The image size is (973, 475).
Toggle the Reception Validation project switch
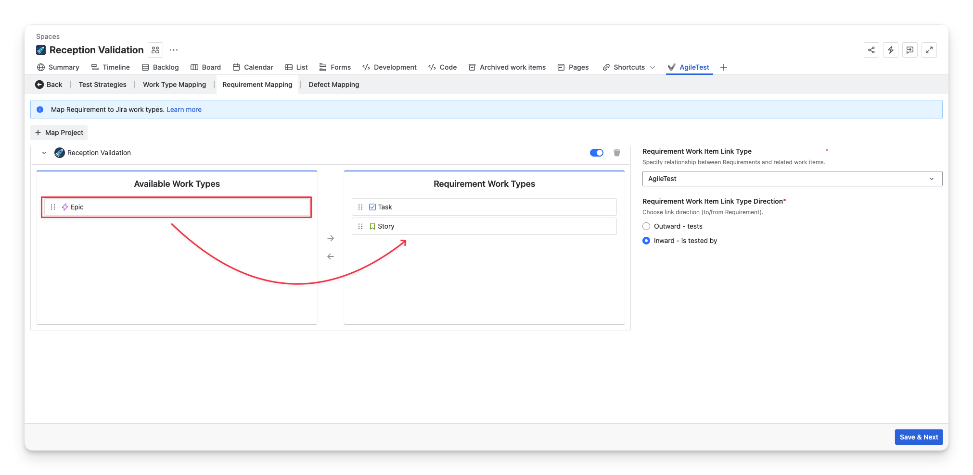point(596,153)
